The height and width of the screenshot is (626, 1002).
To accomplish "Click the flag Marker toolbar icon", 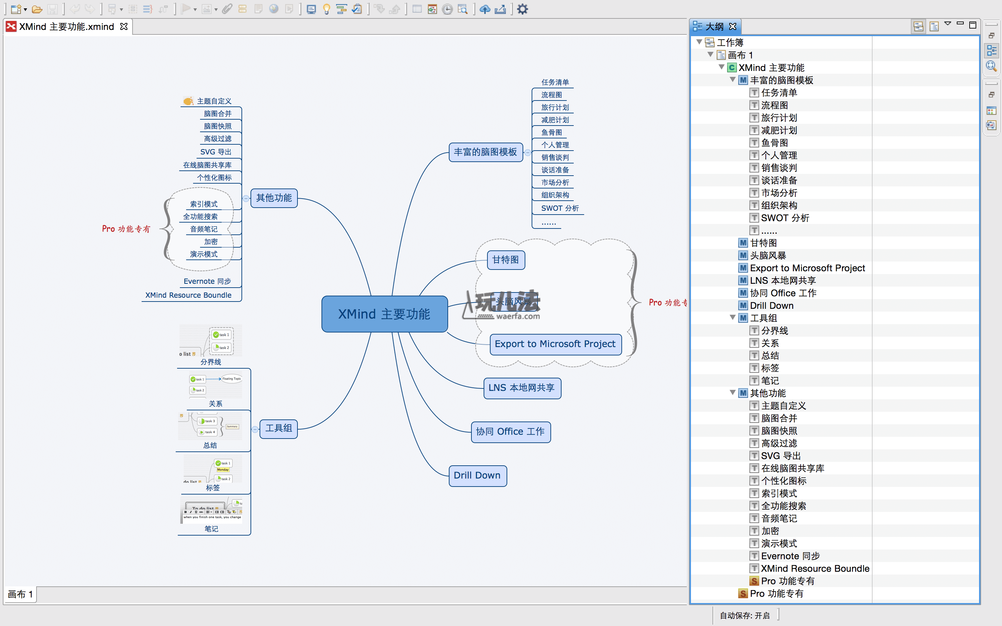I will point(185,9).
